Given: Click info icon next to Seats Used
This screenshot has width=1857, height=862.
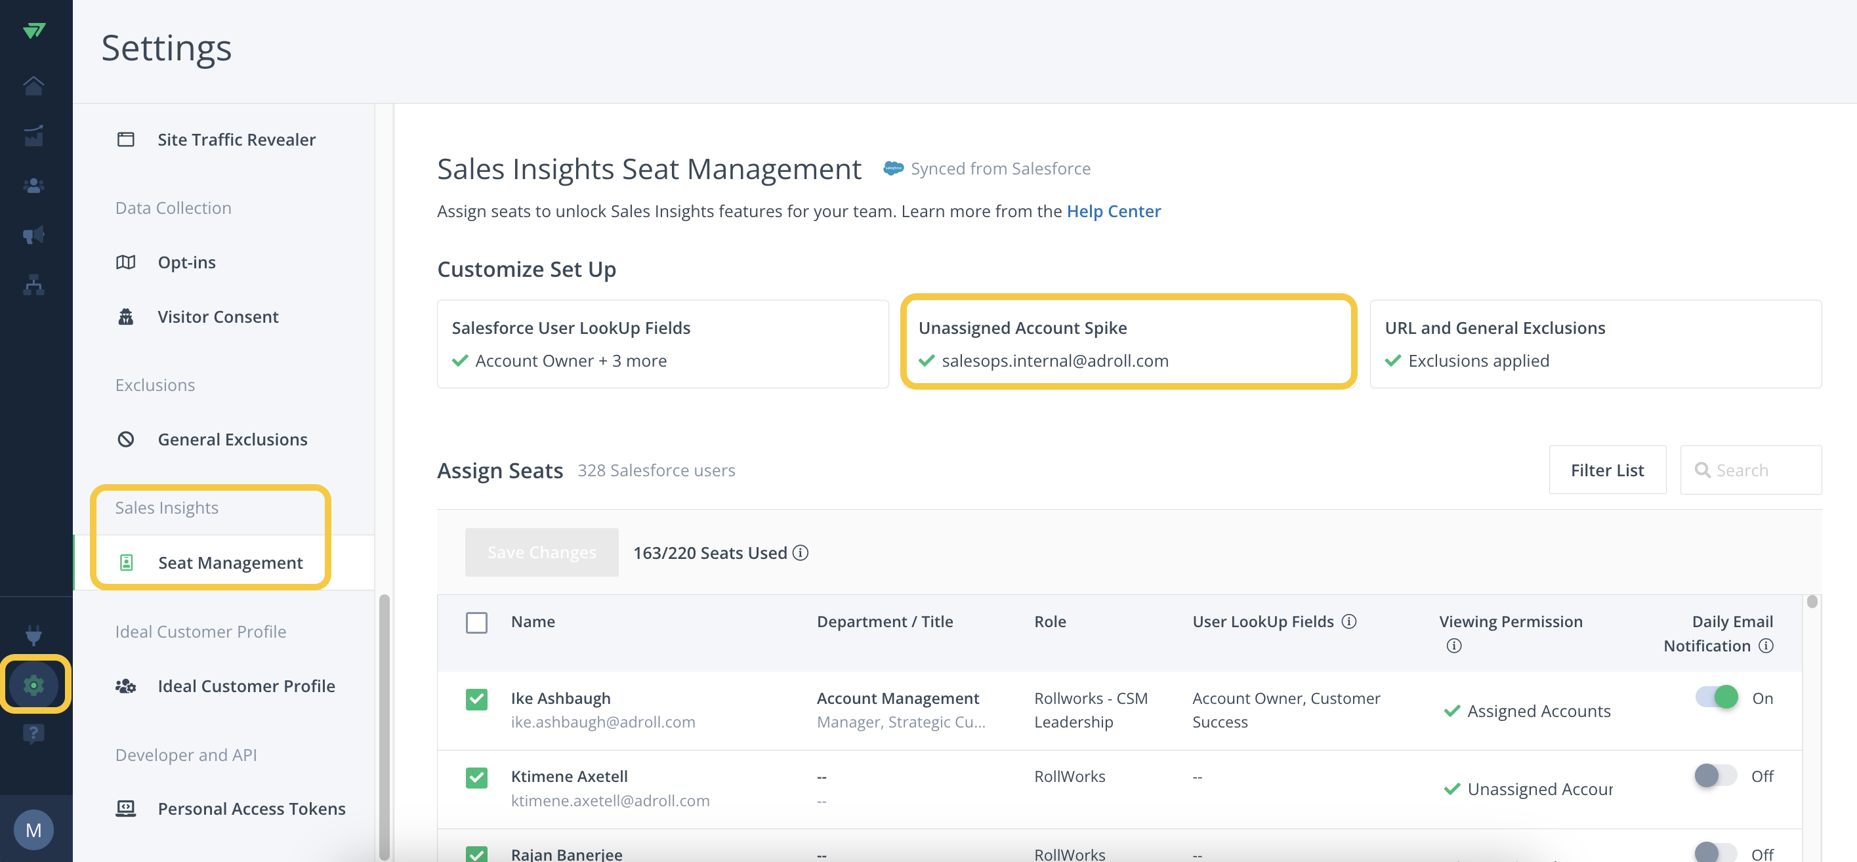Looking at the screenshot, I should click(800, 553).
